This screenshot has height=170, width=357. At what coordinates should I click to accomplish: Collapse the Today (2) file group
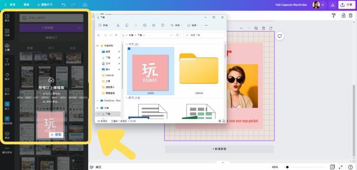pos(128,44)
